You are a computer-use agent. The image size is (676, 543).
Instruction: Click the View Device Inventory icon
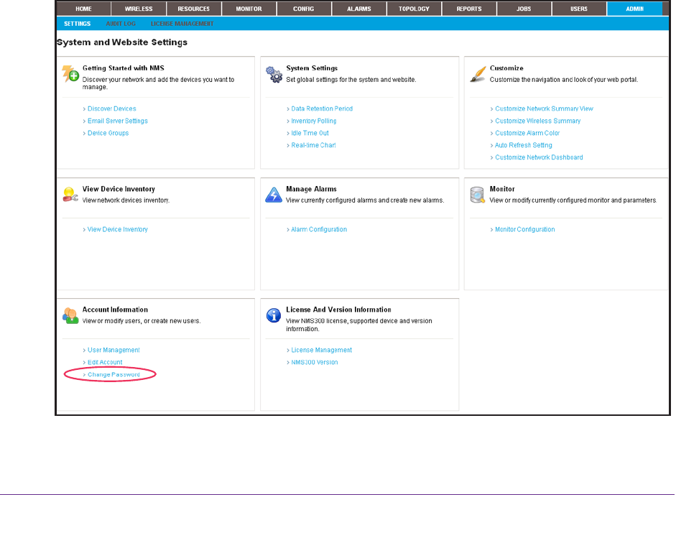click(70, 195)
